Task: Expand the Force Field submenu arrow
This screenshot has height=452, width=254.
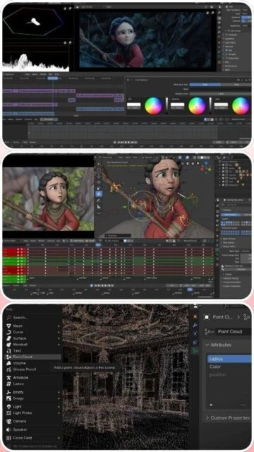Action: tap(59, 438)
